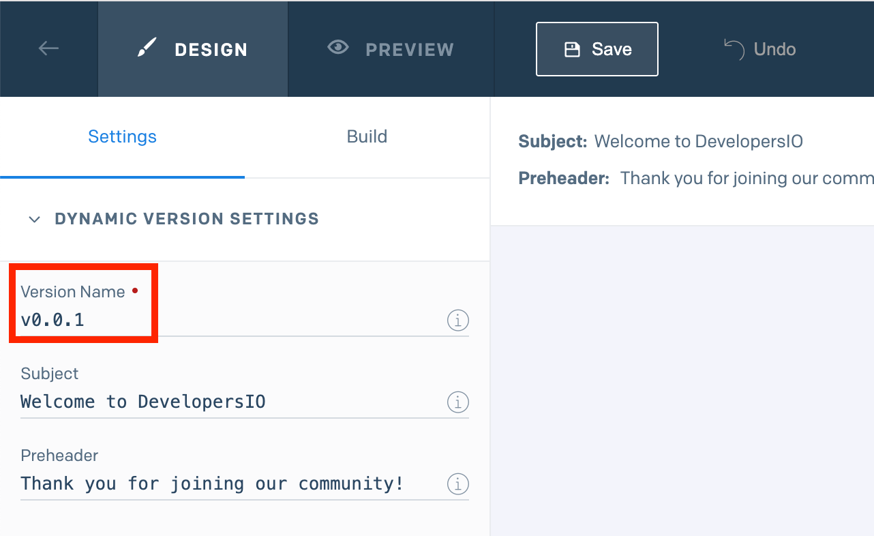Select the Preheader text input
This screenshot has width=874, height=536.
225,483
